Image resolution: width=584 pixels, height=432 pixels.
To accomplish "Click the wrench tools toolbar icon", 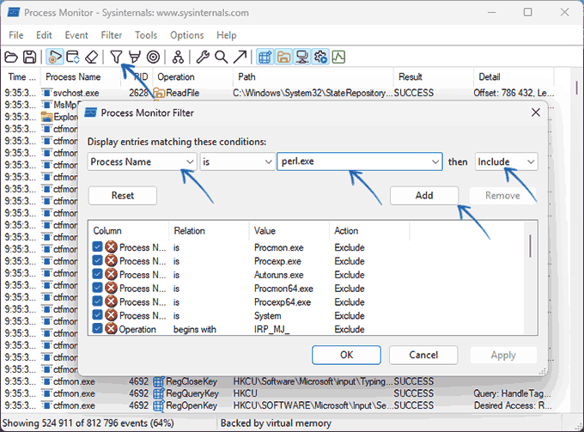I will (203, 57).
